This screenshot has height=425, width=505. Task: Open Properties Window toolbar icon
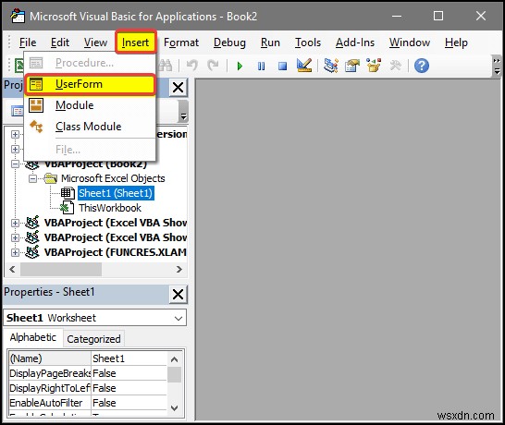(352, 66)
